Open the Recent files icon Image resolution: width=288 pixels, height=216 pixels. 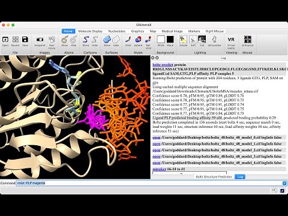point(16,40)
